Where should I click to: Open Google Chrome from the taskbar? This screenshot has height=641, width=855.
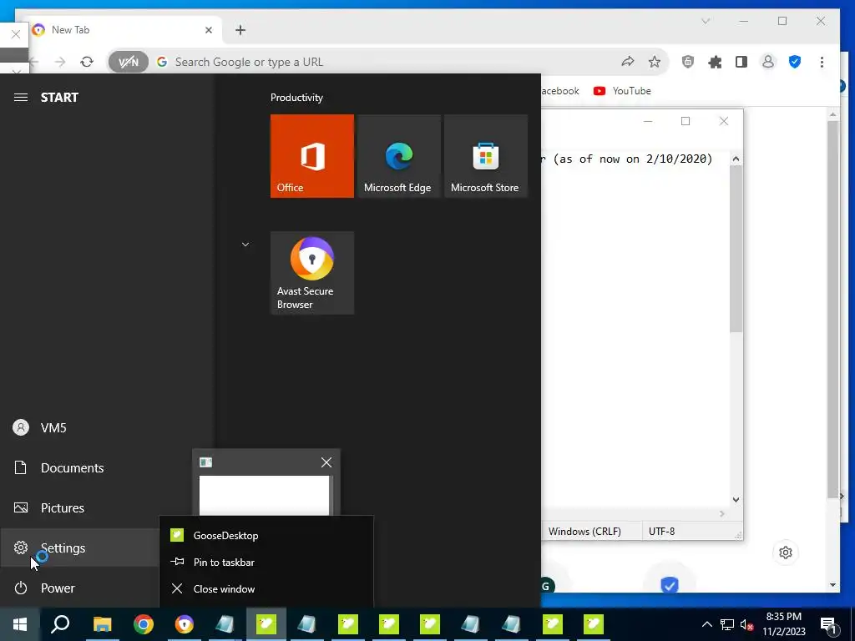click(x=144, y=624)
